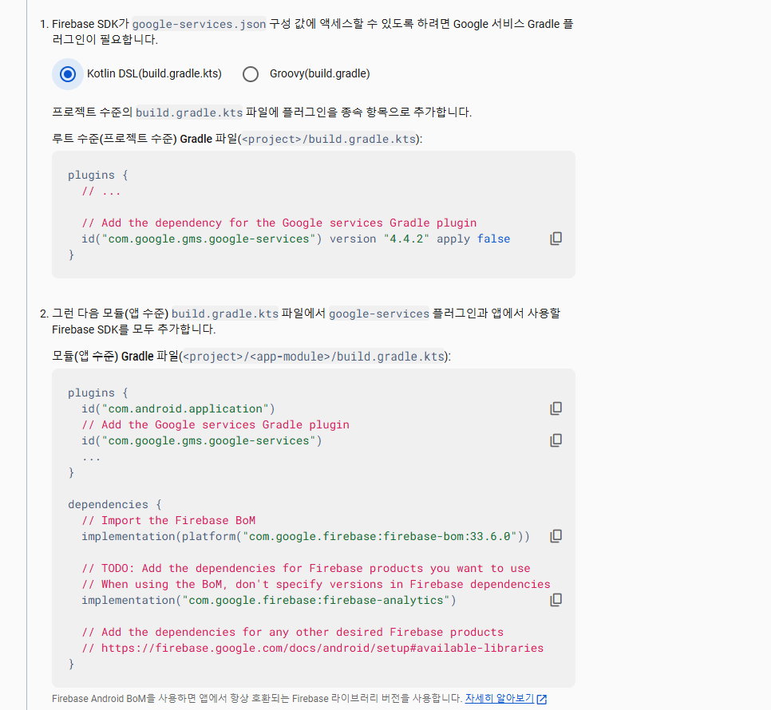Select the Kotlin DSL(build.gradle.kts) radio button
This screenshot has width=771, height=710.
pos(67,74)
